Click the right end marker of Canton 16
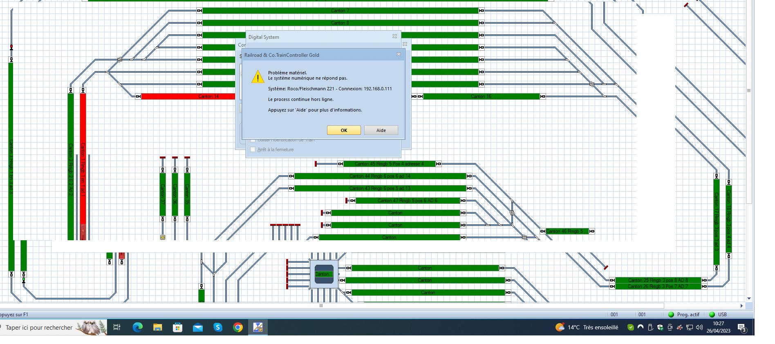The height and width of the screenshot is (344, 775). pyautogui.click(x=543, y=96)
